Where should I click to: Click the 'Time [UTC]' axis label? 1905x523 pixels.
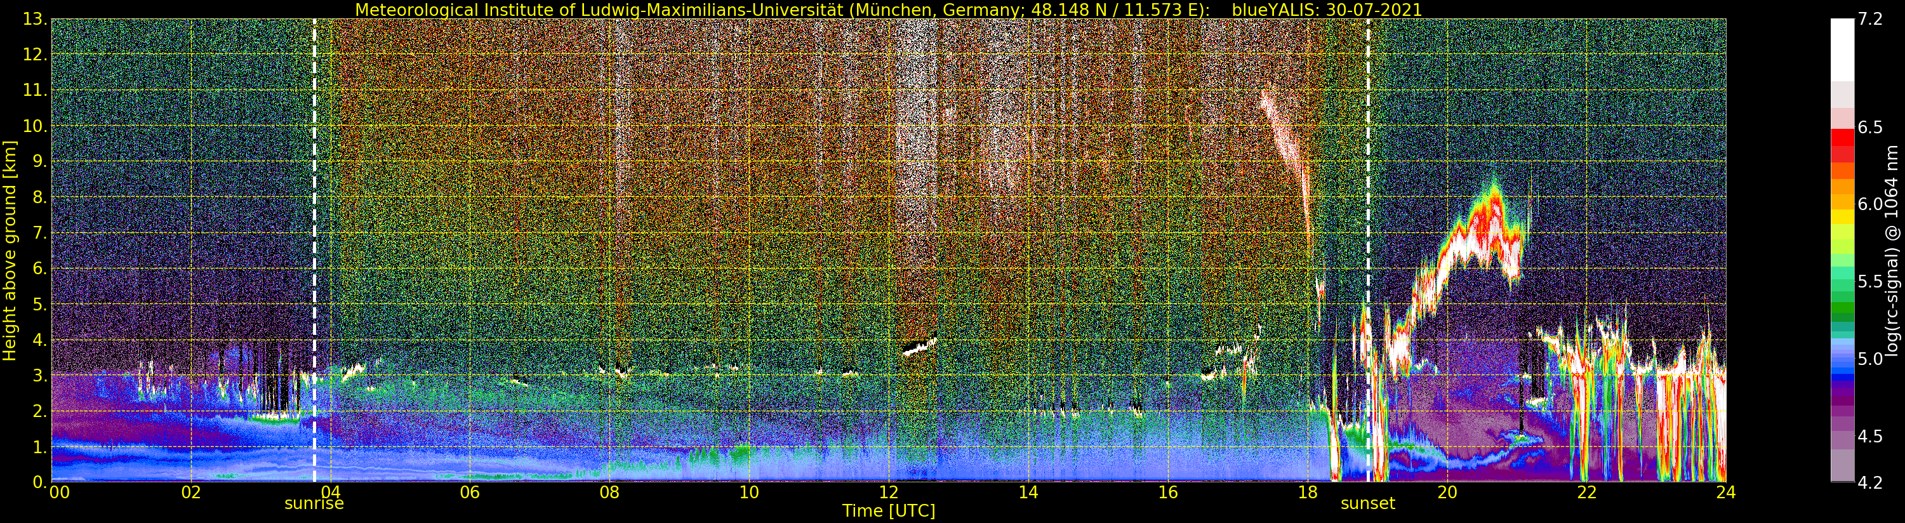point(888,511)
